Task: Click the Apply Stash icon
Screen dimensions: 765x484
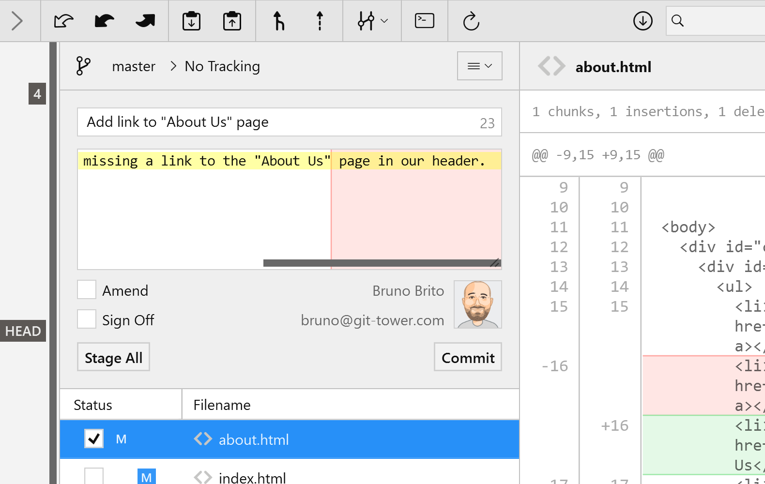Action: (232, 21)
